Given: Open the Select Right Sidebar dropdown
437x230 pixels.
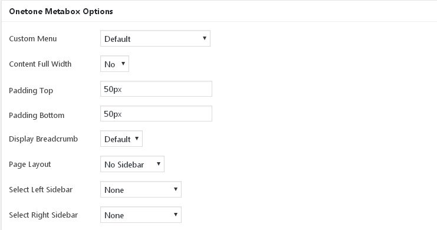Looking at the screenshot, I should (141, 215).
